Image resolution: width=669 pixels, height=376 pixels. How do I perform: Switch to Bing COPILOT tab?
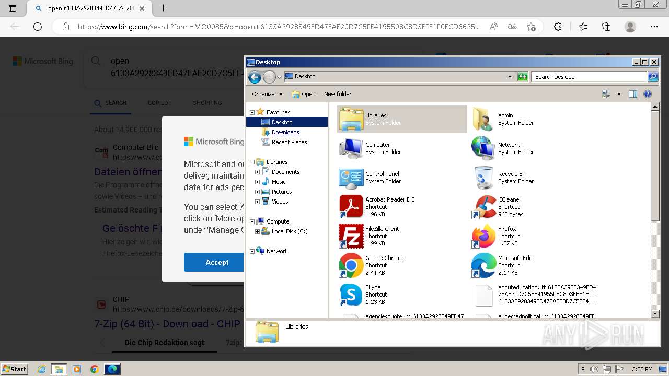(x=159, y=103)
